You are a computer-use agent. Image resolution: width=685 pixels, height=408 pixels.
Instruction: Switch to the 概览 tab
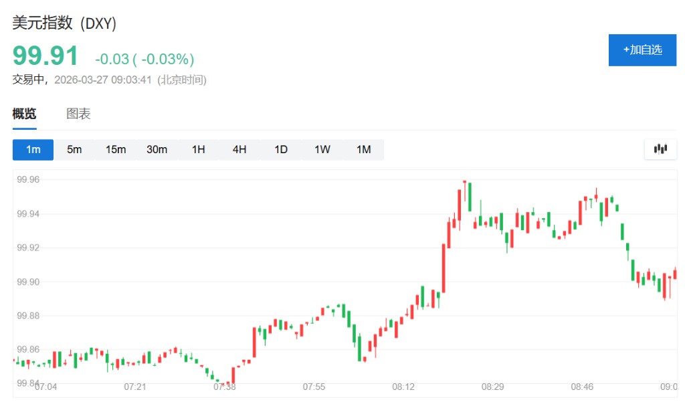point(24,114)
